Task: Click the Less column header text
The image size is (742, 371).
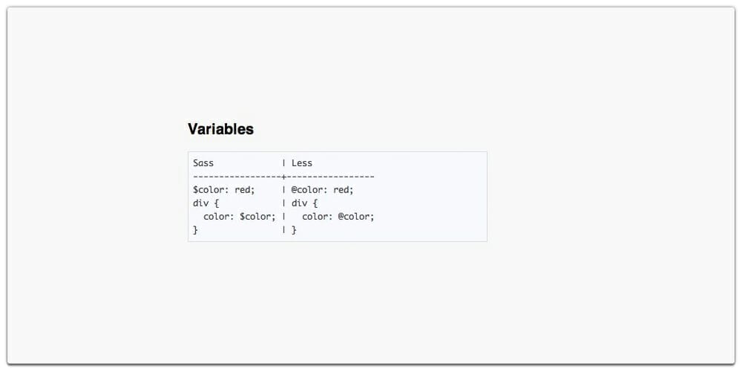Action: coord(302,163)
